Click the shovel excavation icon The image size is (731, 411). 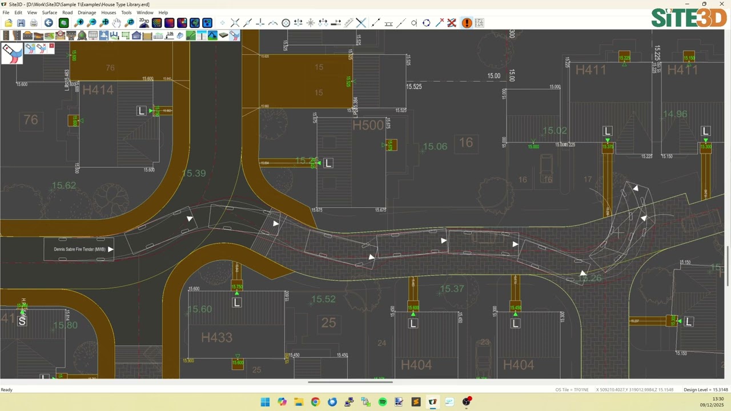(x=191, y=35)
